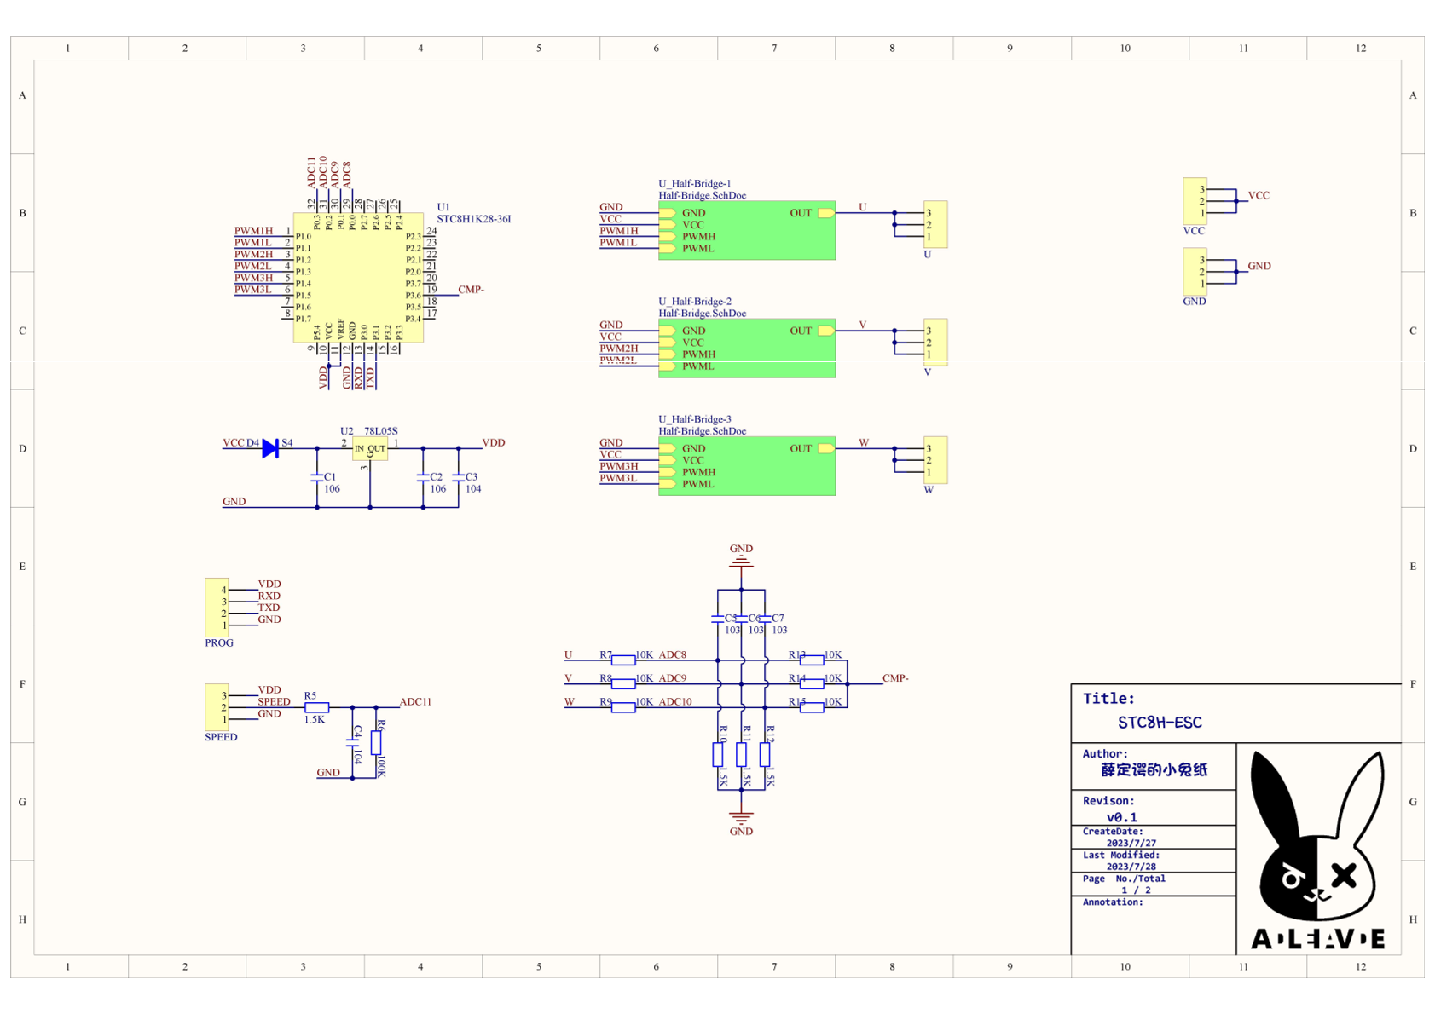Click the R5 1.5K resistor symbol

(316, 707)
